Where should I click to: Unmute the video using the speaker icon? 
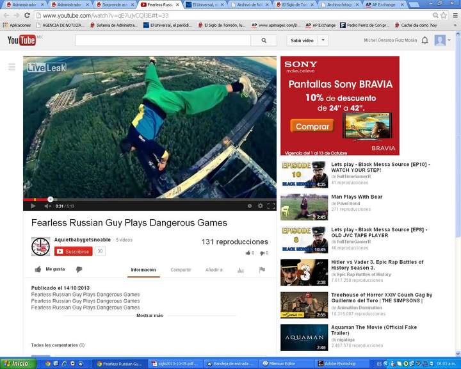(47, 206)
